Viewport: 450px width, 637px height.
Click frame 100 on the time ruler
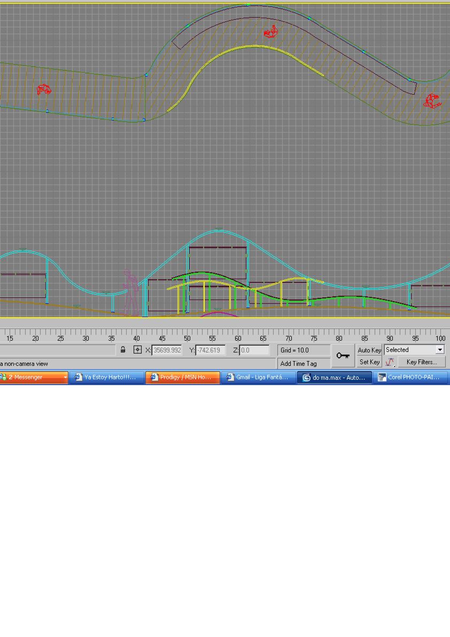pyautogui.click(x=440, y=338)
